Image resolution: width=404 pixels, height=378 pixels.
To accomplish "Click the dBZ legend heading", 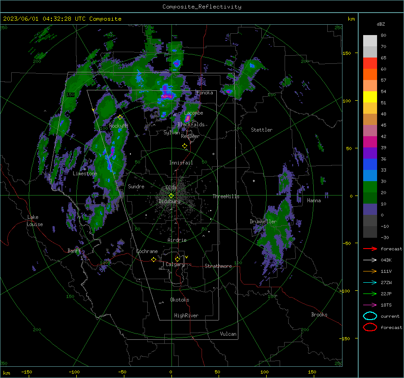I will [x=381, y=24].
